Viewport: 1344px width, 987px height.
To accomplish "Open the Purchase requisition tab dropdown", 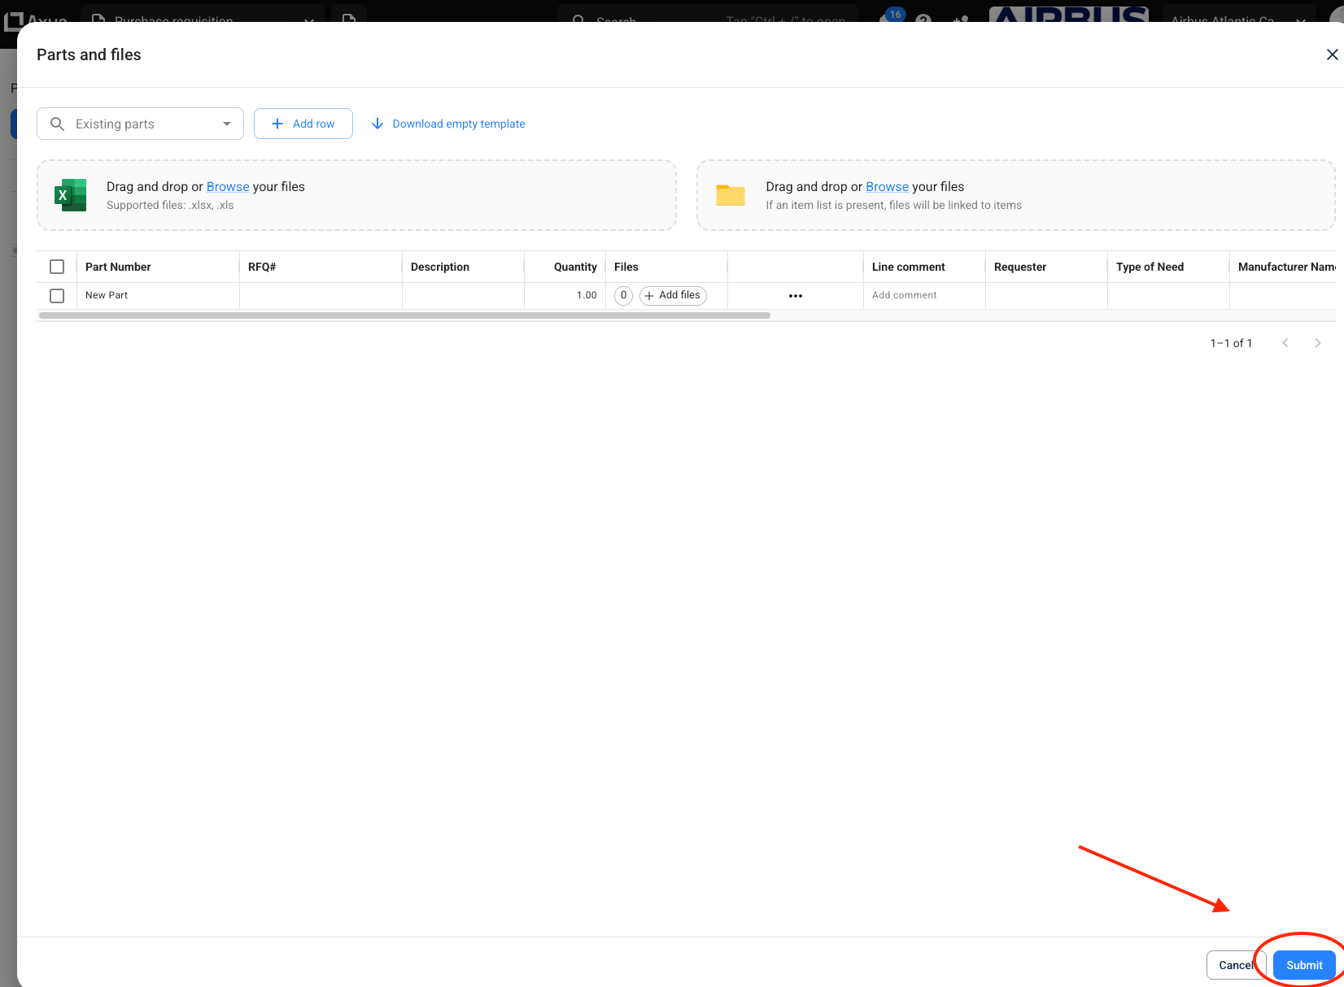I will (x=309, y=20).
